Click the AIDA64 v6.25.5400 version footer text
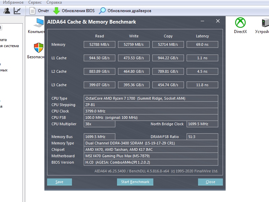The image size is (269, 202). pyautogui.click(x=156, y=171)
